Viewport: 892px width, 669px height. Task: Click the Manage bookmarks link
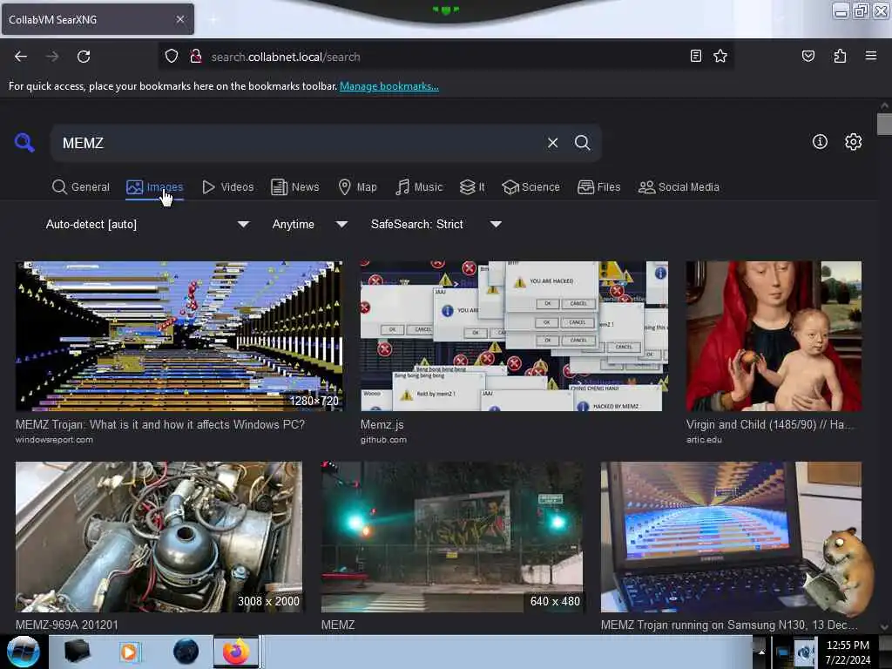(x=389, y=86)
